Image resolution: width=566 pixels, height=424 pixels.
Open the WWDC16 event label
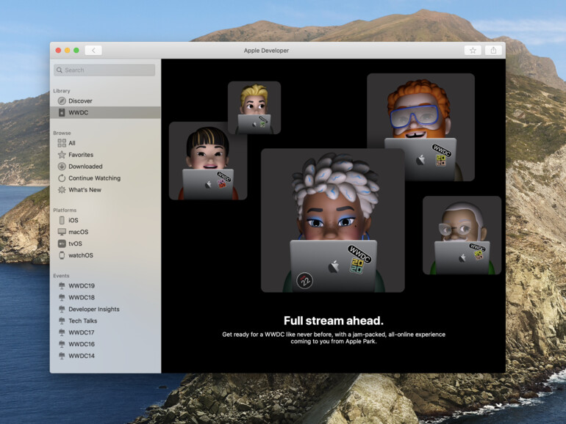point(82,344)
